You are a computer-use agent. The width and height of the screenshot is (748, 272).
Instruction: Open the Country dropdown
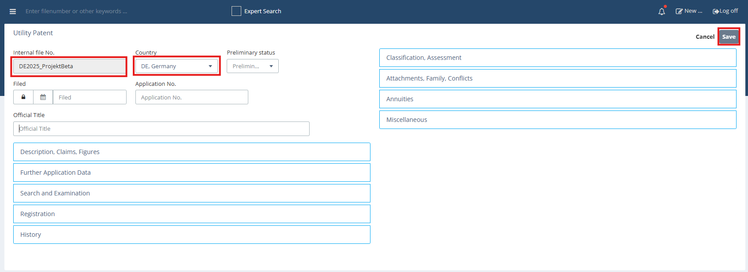click(176, 66)
